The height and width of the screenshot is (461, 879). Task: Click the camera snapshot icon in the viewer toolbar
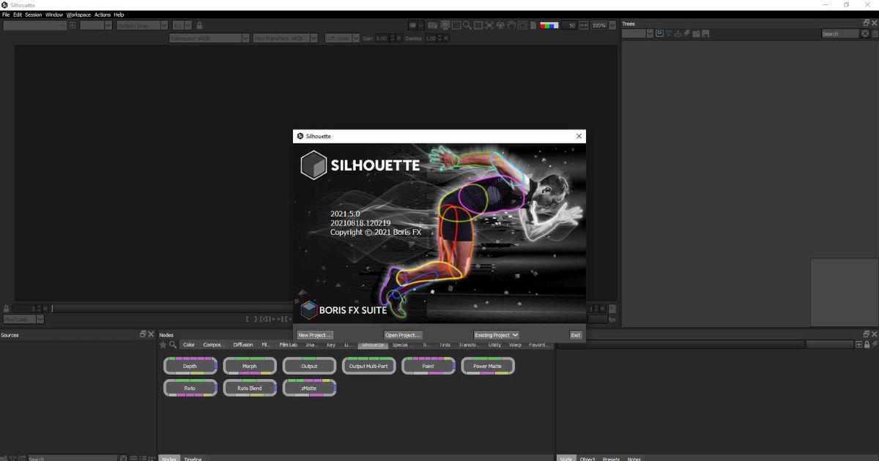(x=433, y=25)
